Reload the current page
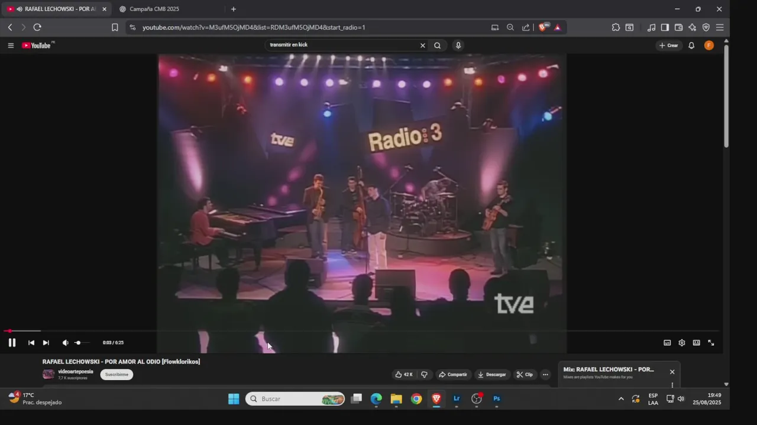 coord(37,27)
